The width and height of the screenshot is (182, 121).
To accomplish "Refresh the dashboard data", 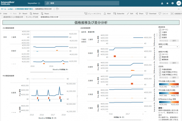I will tap(34, 14).
